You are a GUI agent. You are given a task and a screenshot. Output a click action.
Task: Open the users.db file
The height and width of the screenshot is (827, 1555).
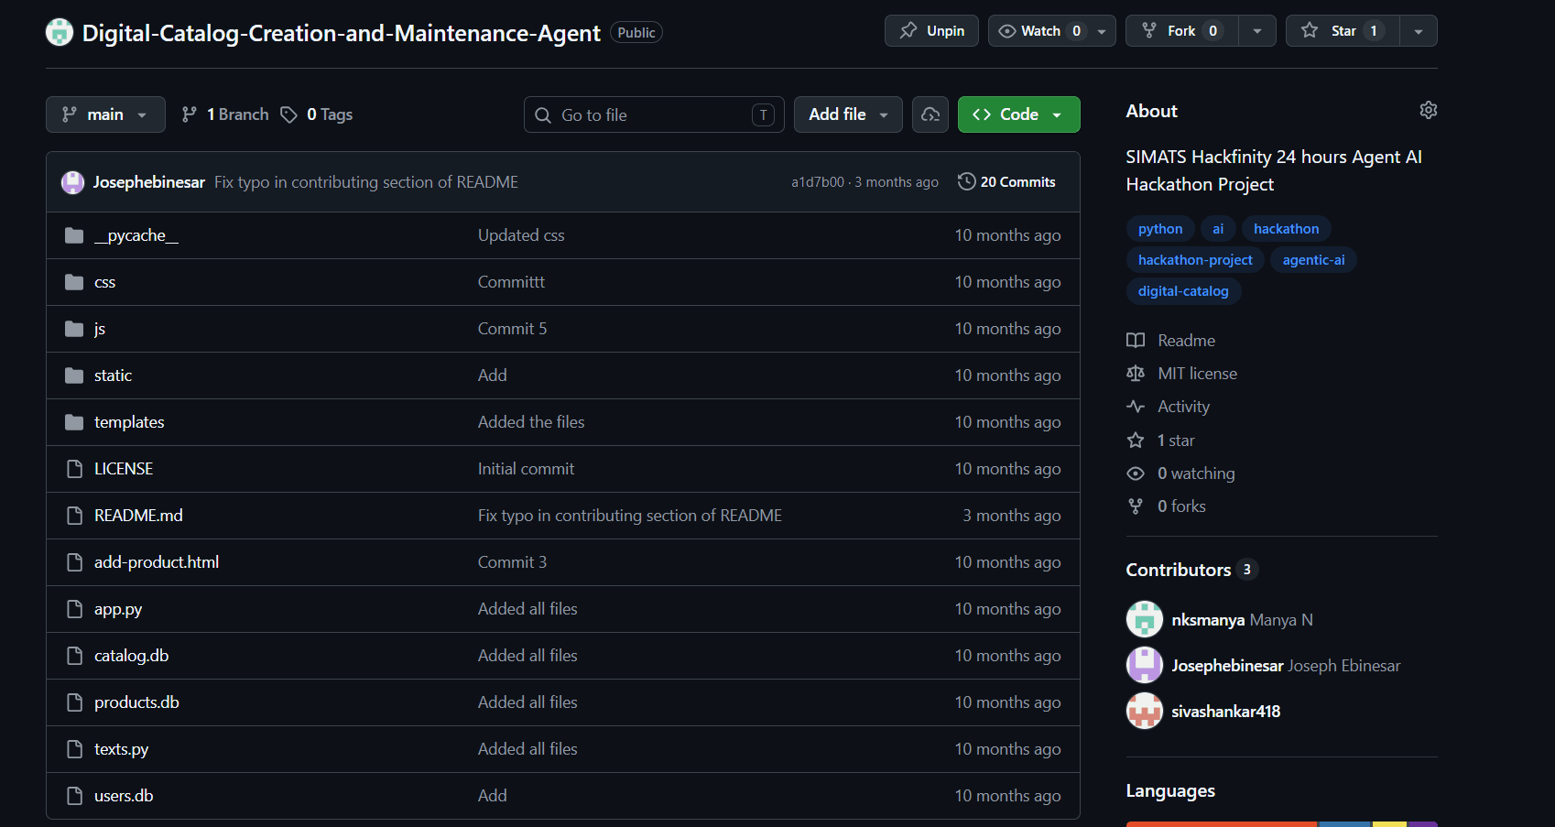124,796
